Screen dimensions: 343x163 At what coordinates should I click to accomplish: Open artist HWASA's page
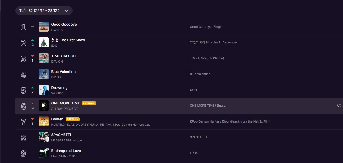coord(57,30)
